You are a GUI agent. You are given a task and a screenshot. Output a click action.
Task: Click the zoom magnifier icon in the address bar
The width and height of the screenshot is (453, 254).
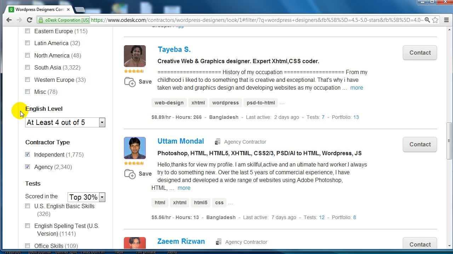[x=427, y=20]
